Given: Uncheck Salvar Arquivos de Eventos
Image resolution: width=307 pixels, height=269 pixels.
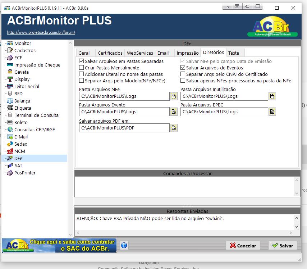Looking at the screenshot, I should click(183, 68).
